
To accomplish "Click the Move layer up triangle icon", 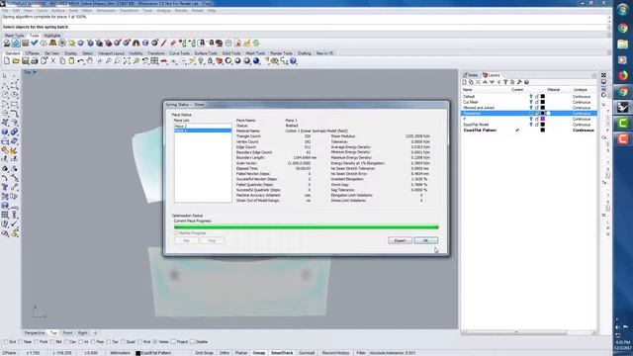I will click(x=485, y=82).
